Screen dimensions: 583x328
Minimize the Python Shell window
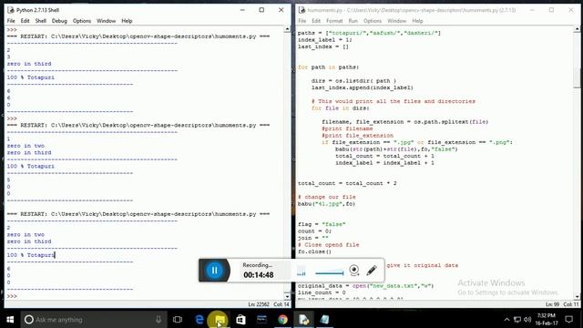242,10
